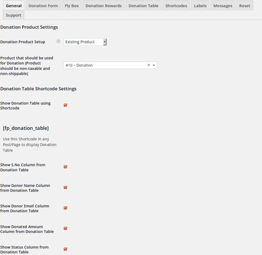
Task: Open the Support tab
Action: (13, 15)
